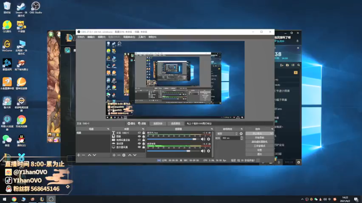Open the YY Voice desktop icon
The width and height of the screenshot is (362, 203).
[x=21, y=26]
